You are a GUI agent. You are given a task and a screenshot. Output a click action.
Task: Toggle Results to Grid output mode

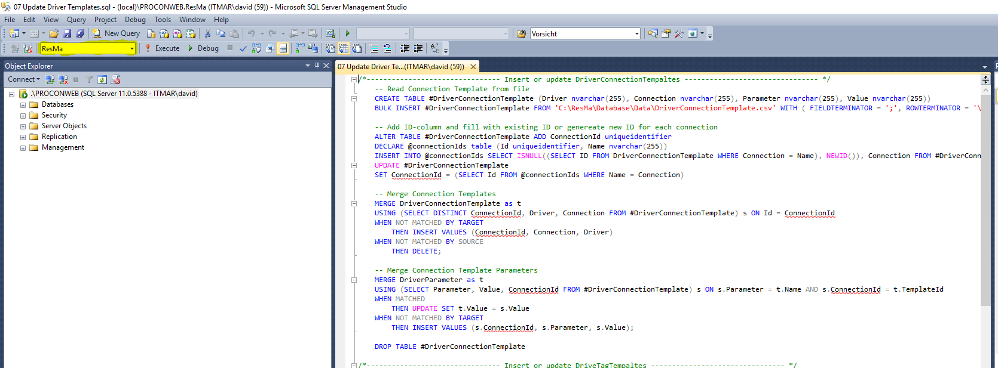pyautogui.click(x=344, y=49)
